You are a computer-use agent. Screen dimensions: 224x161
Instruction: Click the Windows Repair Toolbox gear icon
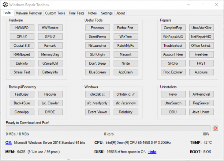[x=5, y=5]
